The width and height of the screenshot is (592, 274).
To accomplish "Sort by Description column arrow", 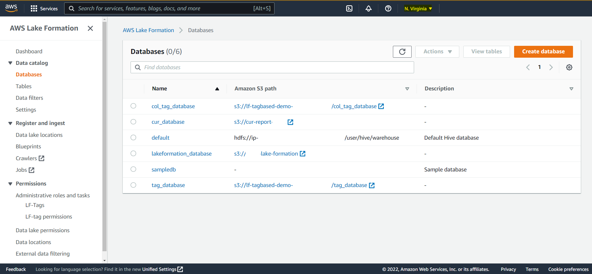I will 571,89.
